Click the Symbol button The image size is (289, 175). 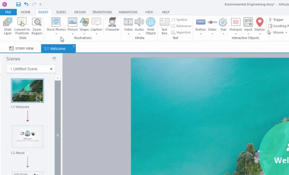click(179, 20)
